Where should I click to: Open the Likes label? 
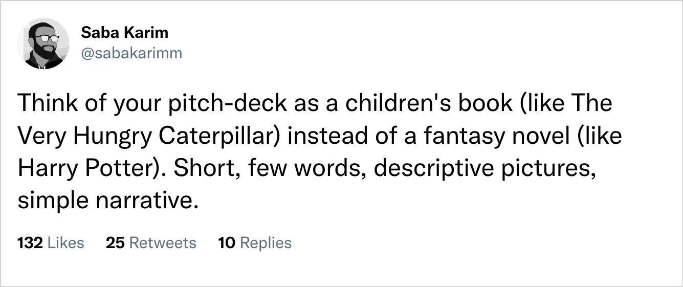65,242
